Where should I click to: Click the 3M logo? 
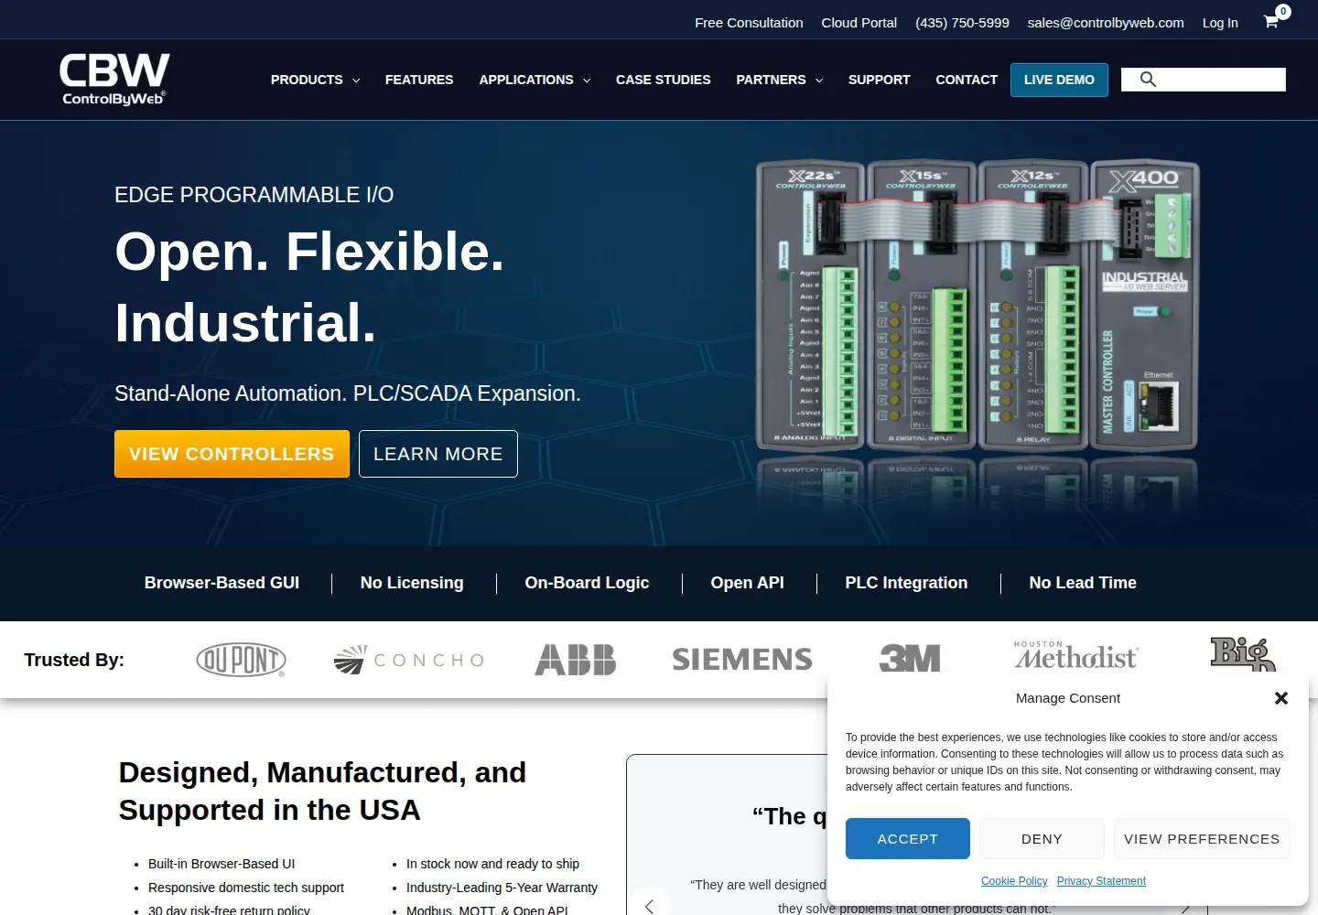pyautogui.click(x=910, y=659)
